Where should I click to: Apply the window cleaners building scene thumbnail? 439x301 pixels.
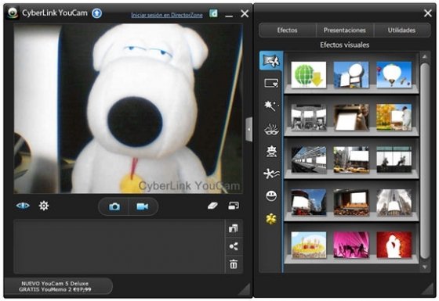click(394, 159)
